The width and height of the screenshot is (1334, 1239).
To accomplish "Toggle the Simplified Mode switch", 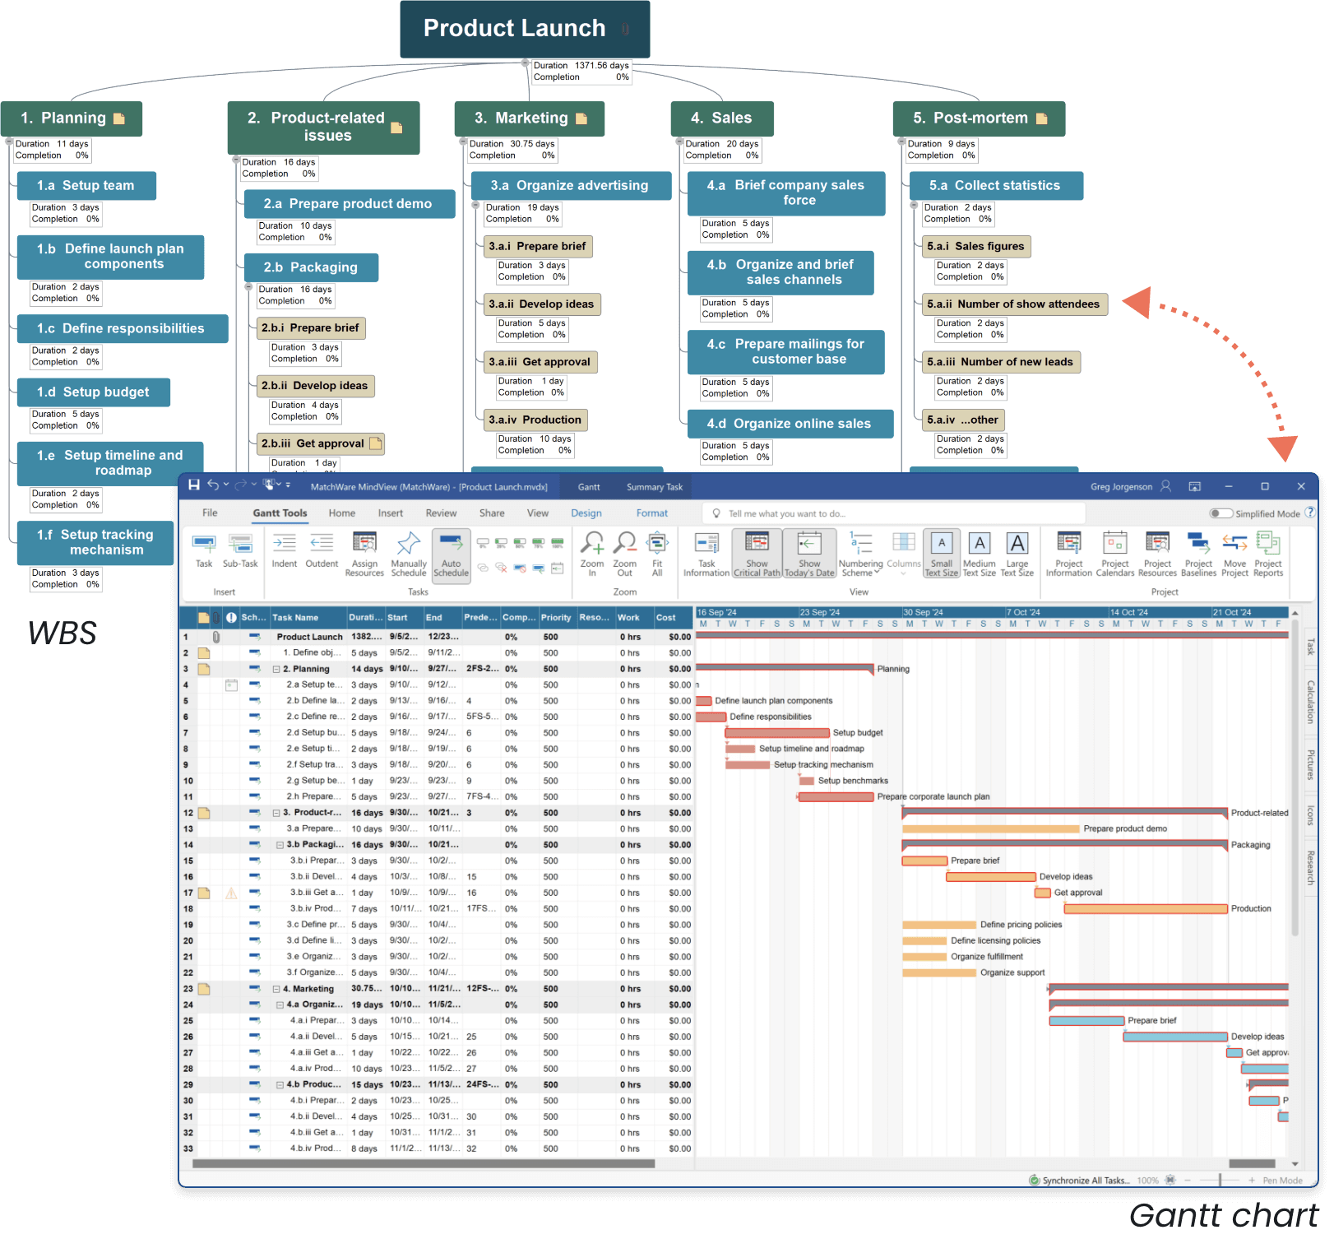I will [1221, 513].
